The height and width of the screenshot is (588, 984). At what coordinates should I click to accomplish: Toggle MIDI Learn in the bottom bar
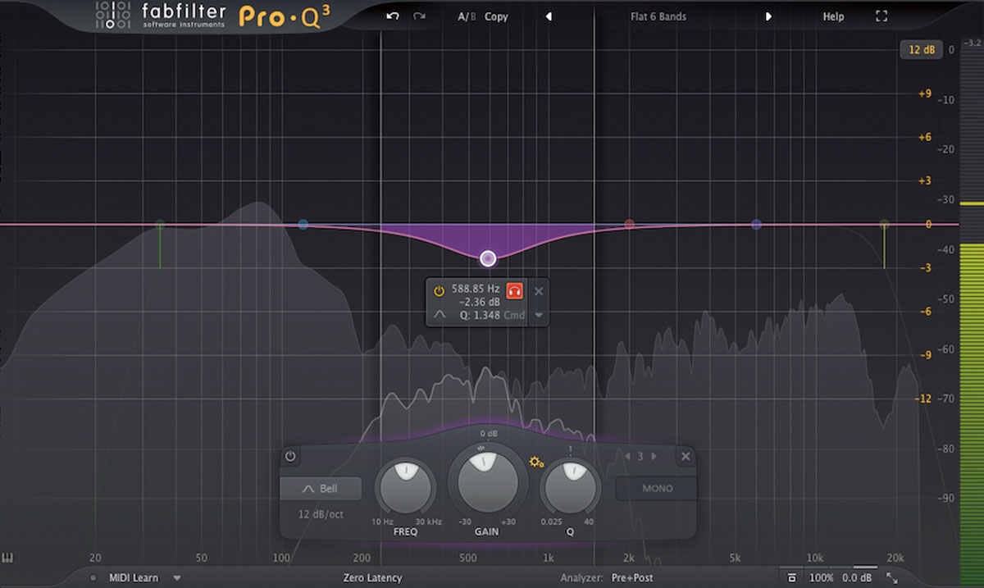click(134, 578)
